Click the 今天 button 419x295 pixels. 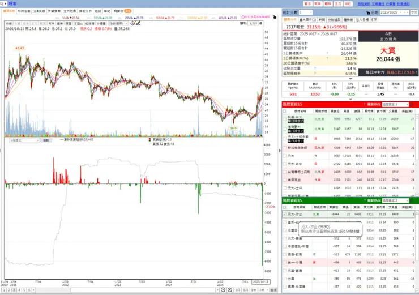pyautogui.click(x=414, y=12)
